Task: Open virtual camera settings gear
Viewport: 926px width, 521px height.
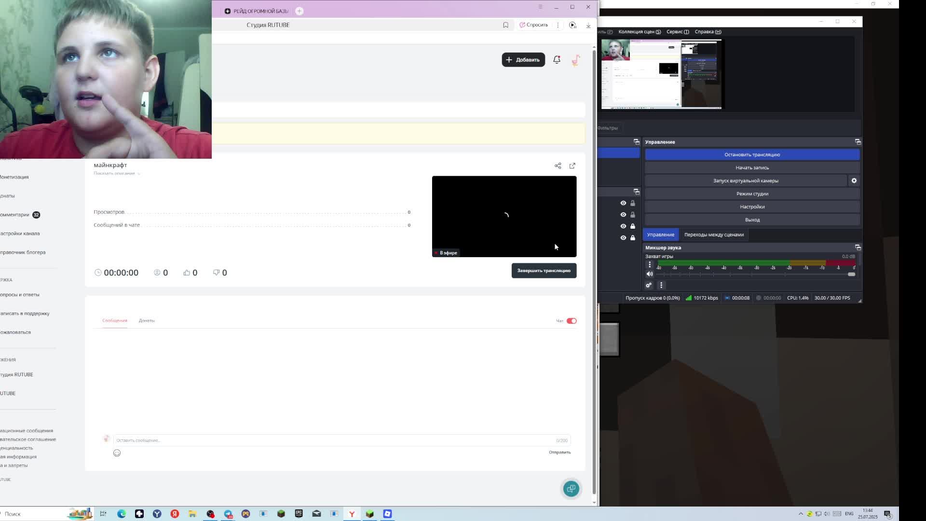Action: coord(854,180)
